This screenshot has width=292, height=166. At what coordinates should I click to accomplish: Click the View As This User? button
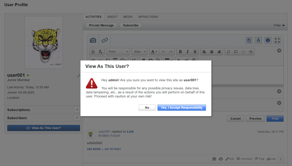(x=44, y=128)
